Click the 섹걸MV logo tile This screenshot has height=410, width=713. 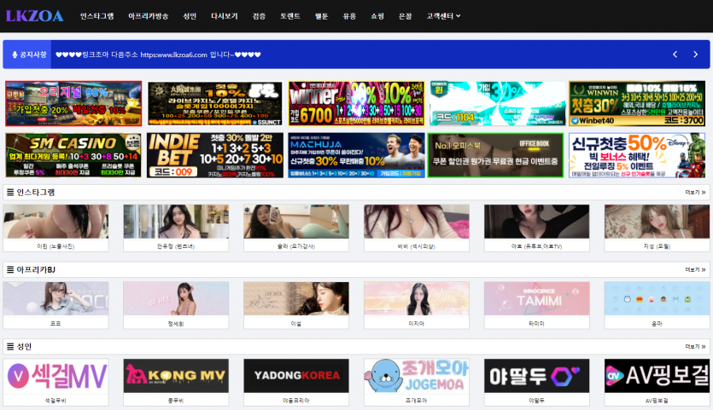[56, 376]
